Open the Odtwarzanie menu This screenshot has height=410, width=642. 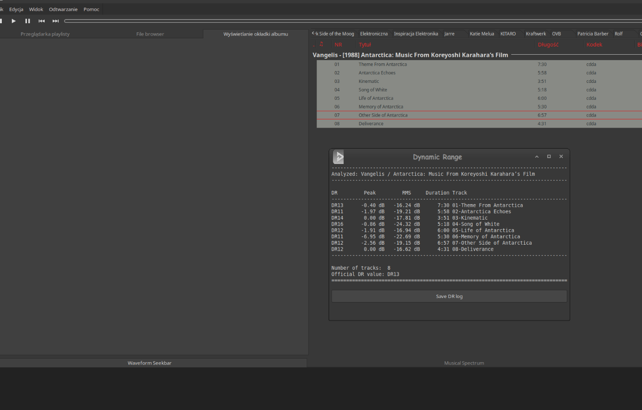pos(63,9)
